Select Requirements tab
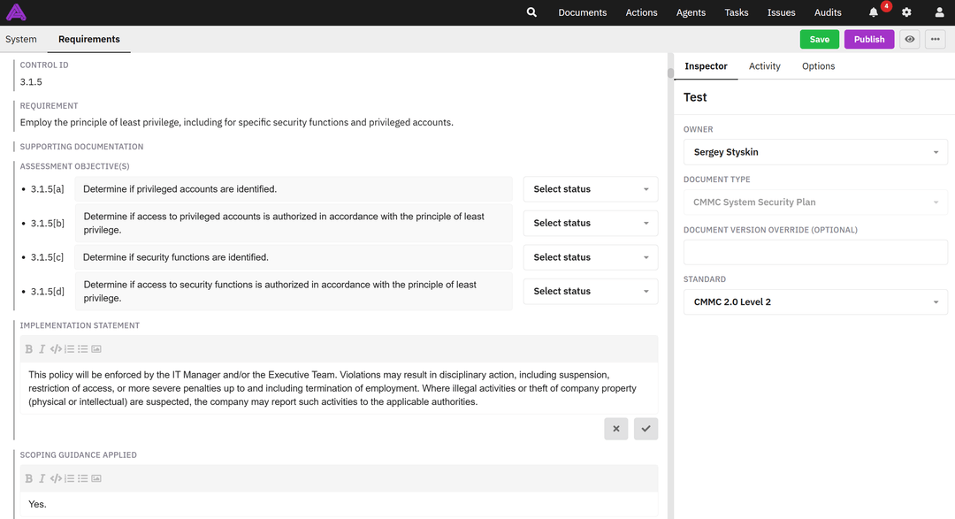The image size is (955, 519). coord(89,39)
